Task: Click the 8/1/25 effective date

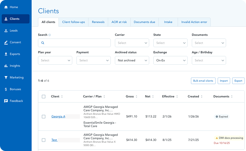Action: [x=167, y=140]
